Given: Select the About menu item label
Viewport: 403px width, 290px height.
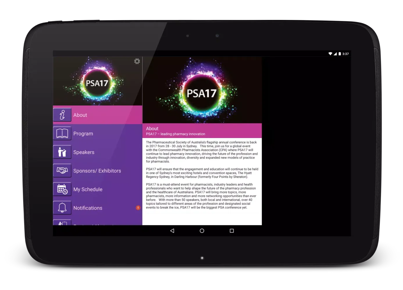Looking at the screenshot, I should pyautogui.click(x=80, y=115).
